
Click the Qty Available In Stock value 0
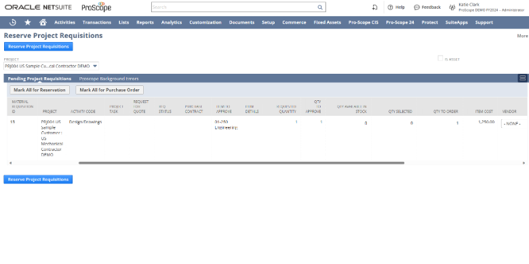tap(366, 123)
